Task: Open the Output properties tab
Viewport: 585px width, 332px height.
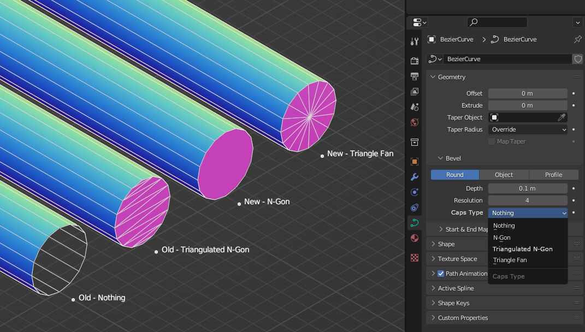Action: pyautogui.click(x=414, y=76)
